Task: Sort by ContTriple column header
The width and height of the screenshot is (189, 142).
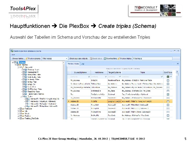Action: tap(168, 73)
